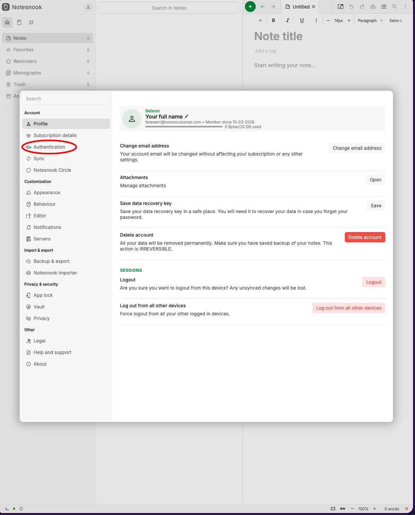This screenshot has height=515, width=415.
Task: Open Monographs in the background sidebar
Action: click(x=48, y=73)
